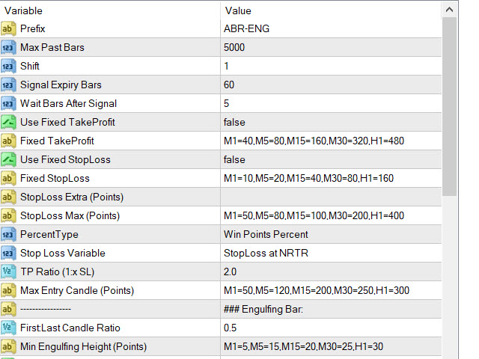Select the empty StopLoss Extra value field
The image size is (479, 359).
331,197
